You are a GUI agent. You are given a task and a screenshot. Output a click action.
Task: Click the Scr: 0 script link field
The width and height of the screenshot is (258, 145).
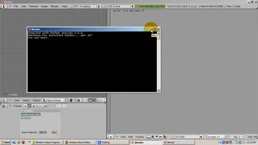[43, 133]
